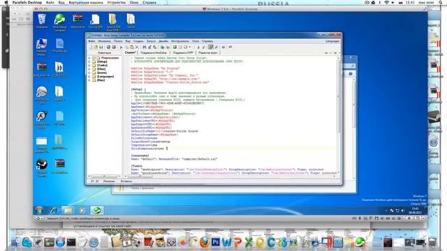Click the green Compile toolbar icon
Viewport: 447px width, 251px height.
coord(175,47)
